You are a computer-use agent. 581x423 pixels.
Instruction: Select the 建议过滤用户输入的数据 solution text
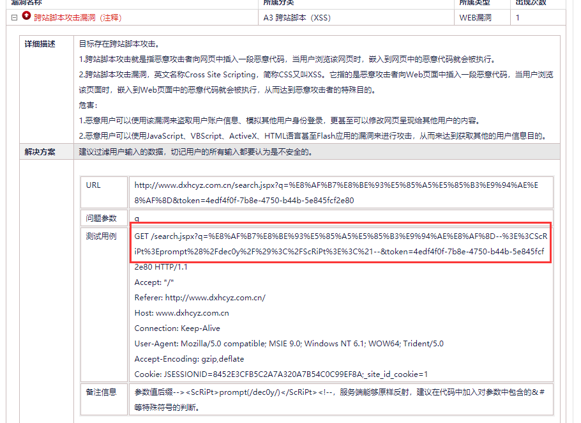195,151
